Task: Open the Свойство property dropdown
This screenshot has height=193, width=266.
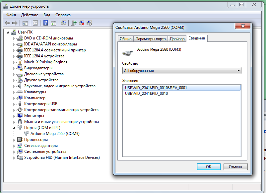Action: pos(182,71)
